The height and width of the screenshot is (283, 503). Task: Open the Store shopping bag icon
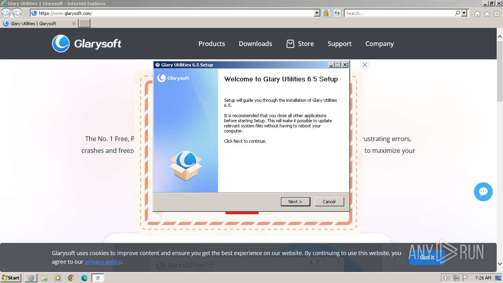[x=290, y=44]
